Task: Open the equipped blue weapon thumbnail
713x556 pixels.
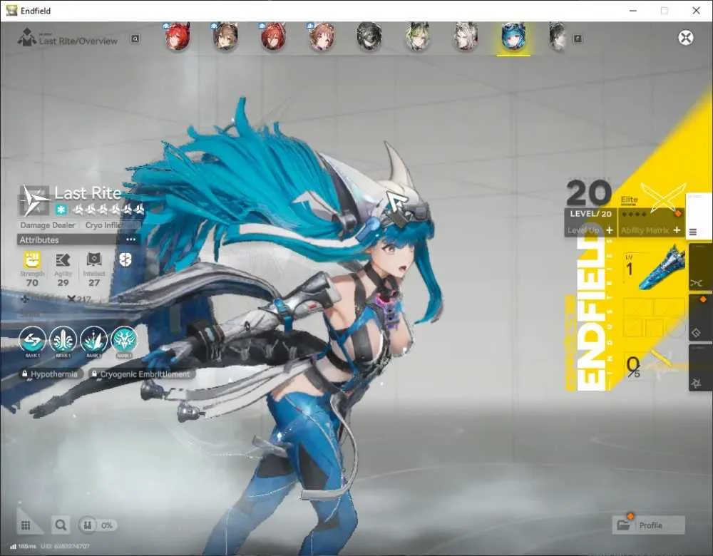Action: pos(662,267)
